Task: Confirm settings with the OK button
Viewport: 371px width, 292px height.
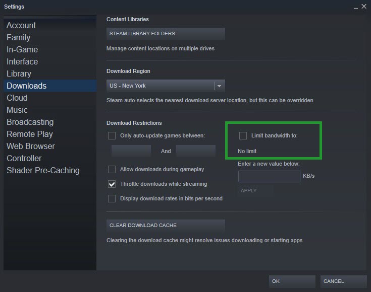Action: [x=292, y=281]
